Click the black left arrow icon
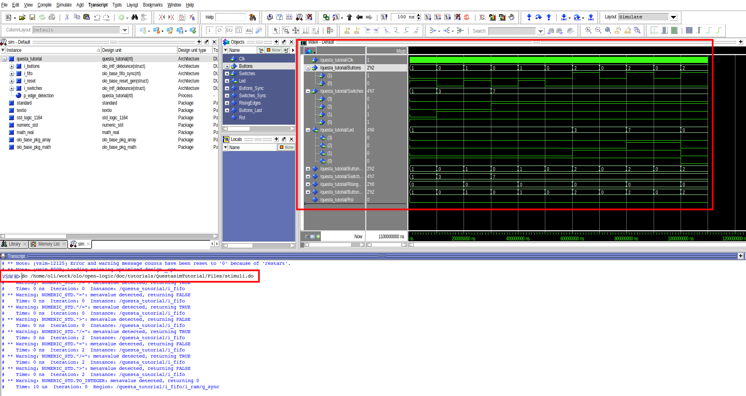 pos(359,17)
